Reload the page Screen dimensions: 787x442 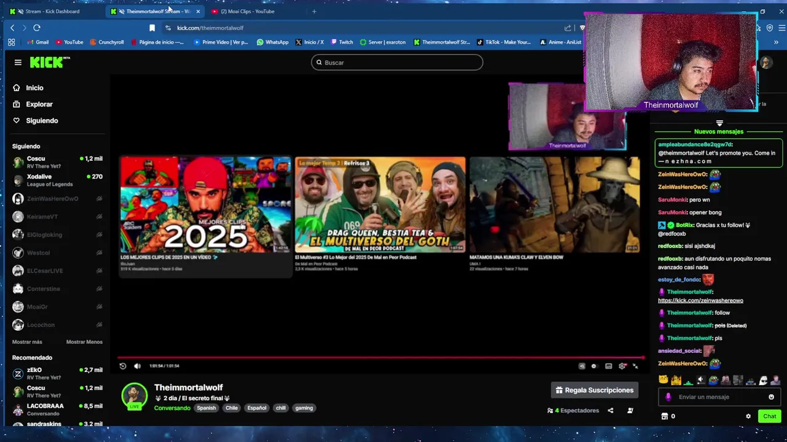[37, 28]
